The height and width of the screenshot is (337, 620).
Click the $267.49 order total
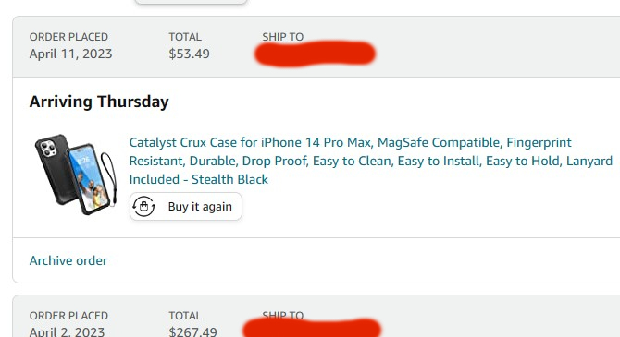tap(192, 331)
